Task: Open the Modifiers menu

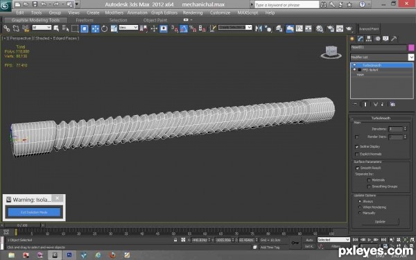Action: click(x=114, y=12)
